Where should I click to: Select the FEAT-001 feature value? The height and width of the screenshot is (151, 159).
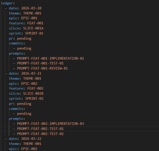click(35, 23)
